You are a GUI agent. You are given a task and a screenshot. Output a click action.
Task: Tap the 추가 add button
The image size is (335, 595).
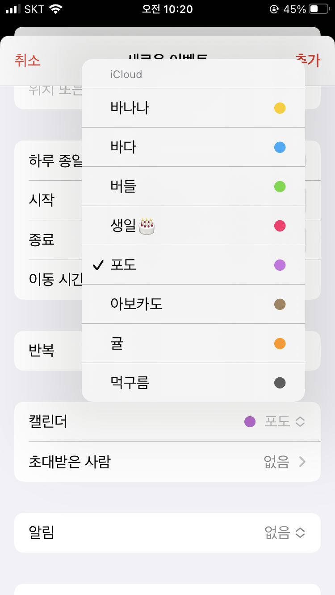pyautogui.click(x=308, y=60)
